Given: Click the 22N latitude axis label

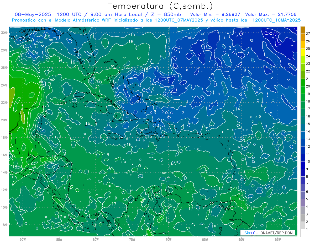Looking at the screenshot, I should [4, 102].
